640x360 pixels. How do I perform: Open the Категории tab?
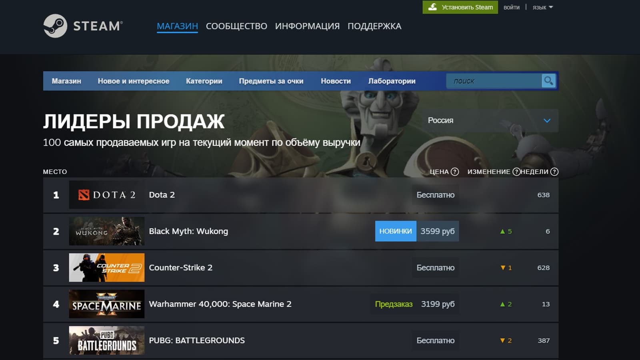[204, 81]
